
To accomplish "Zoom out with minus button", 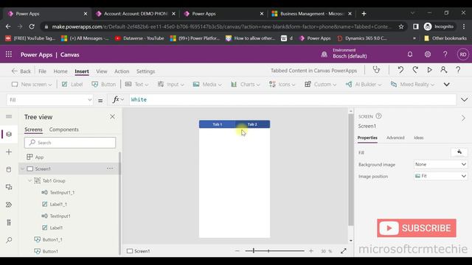I will (237, 251).
